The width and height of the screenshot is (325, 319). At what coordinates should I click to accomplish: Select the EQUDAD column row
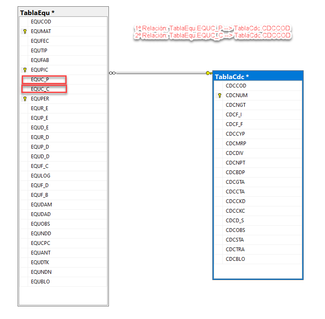click(x=63, y=214)
